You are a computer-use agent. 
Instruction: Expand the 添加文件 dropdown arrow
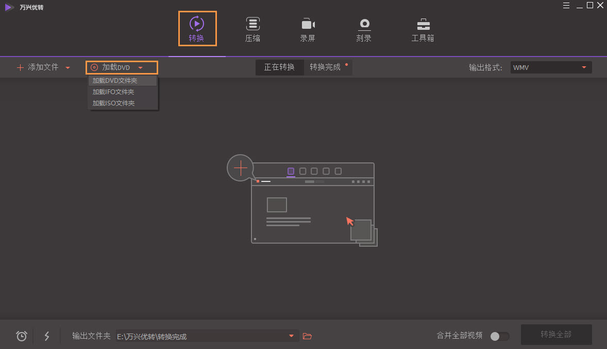point(68,67)
